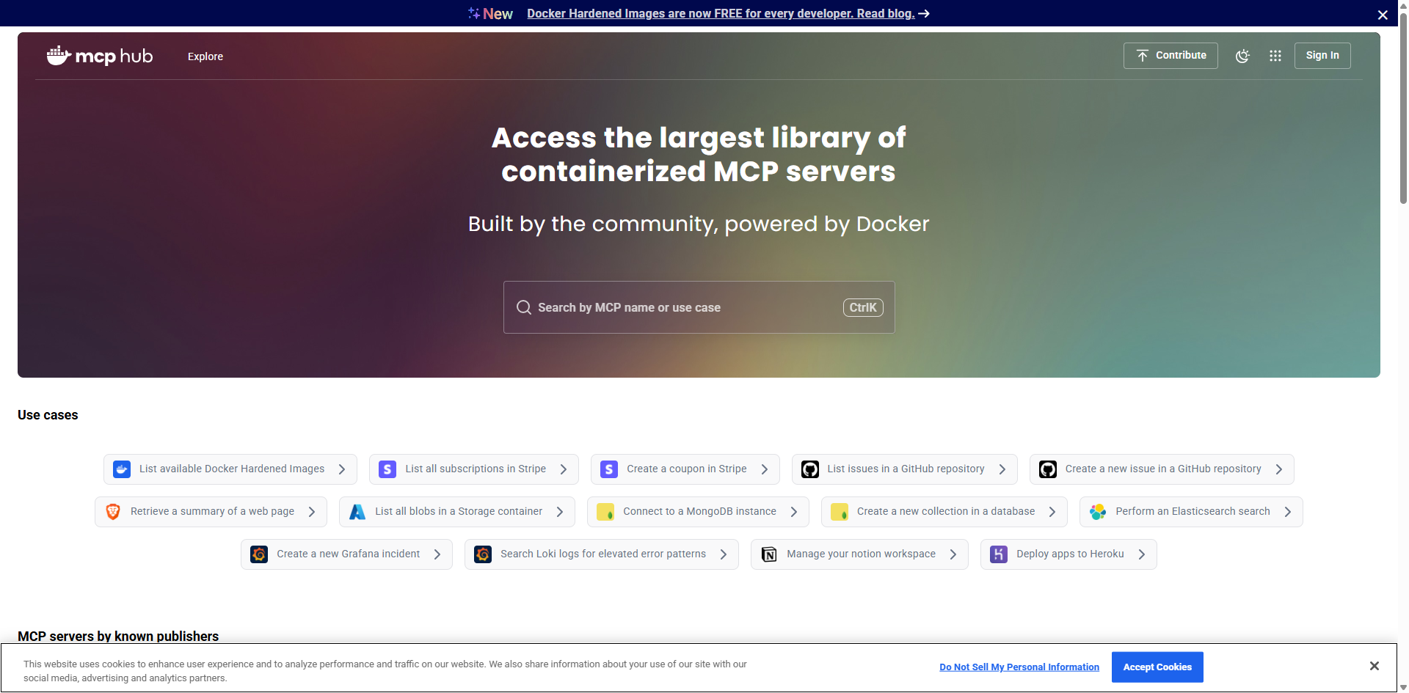Image resolution: width=1409 pixels, height=693 pixels.
Task: Expand the List available Docker Hardened Images chip
Action: [342, 469]
